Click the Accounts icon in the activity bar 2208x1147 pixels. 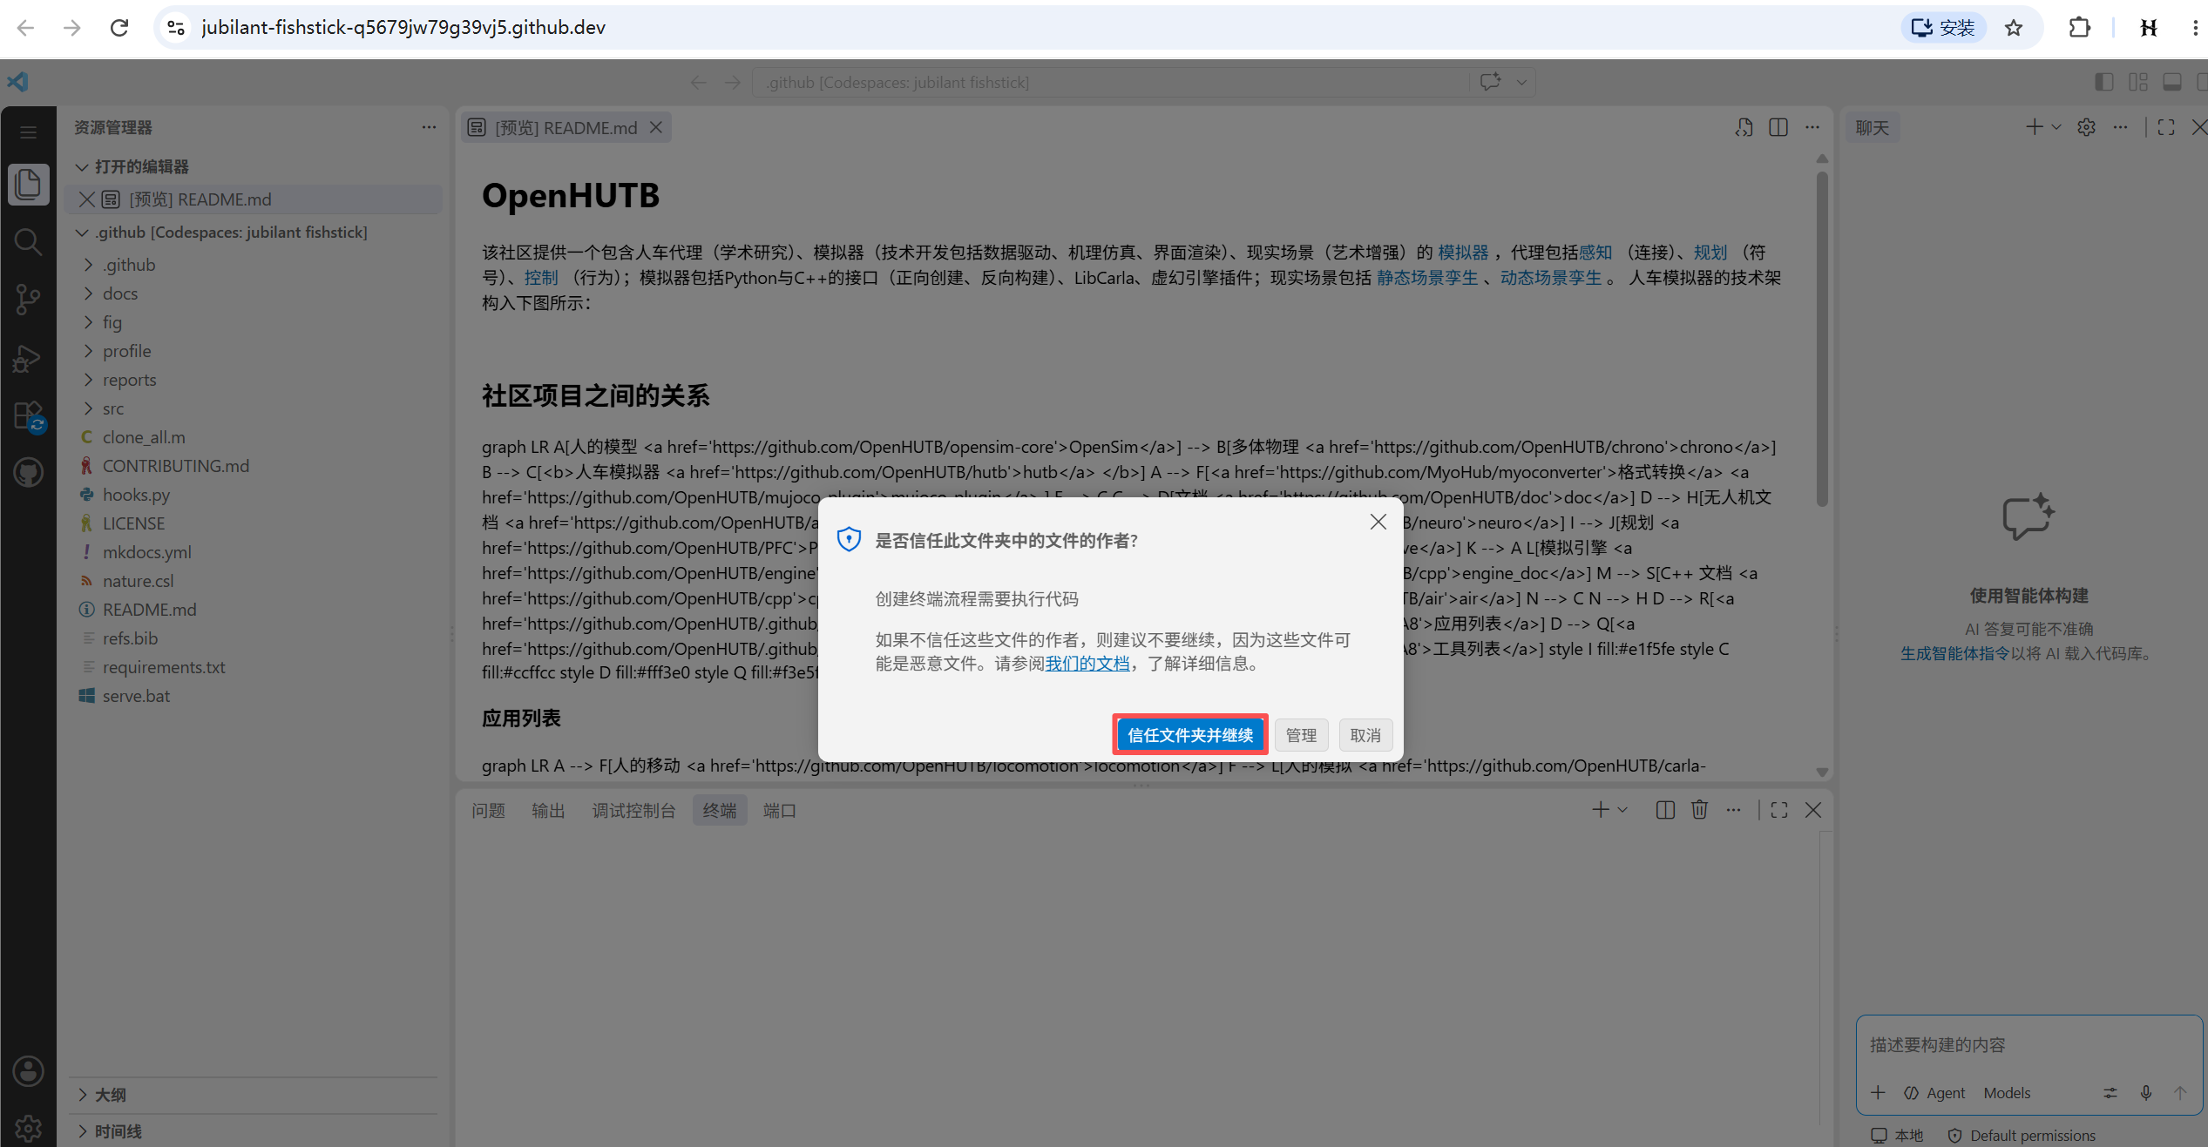[28, 1071]
